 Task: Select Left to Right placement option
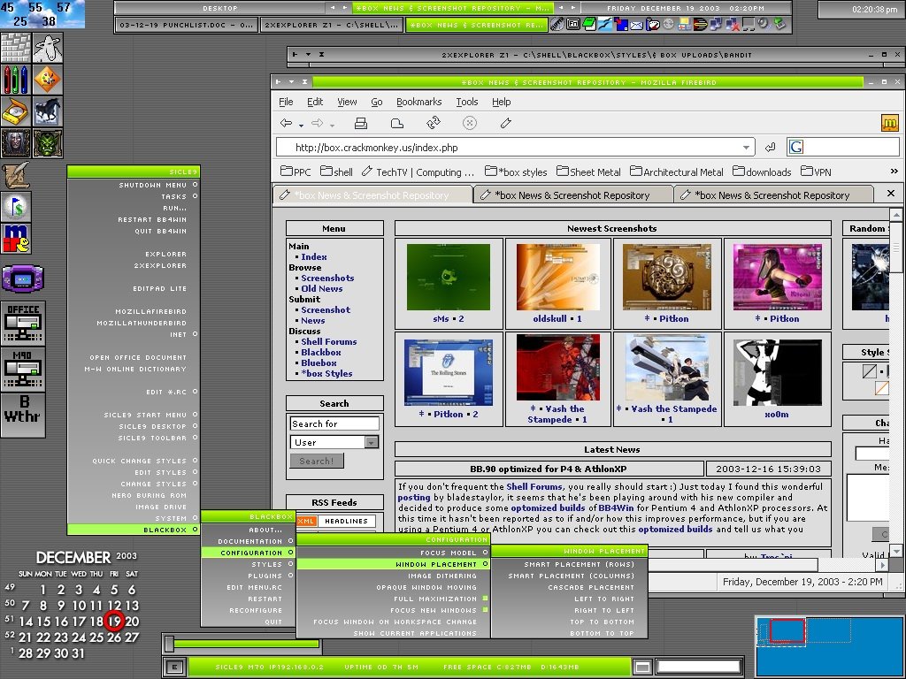[x=569, y=599]
